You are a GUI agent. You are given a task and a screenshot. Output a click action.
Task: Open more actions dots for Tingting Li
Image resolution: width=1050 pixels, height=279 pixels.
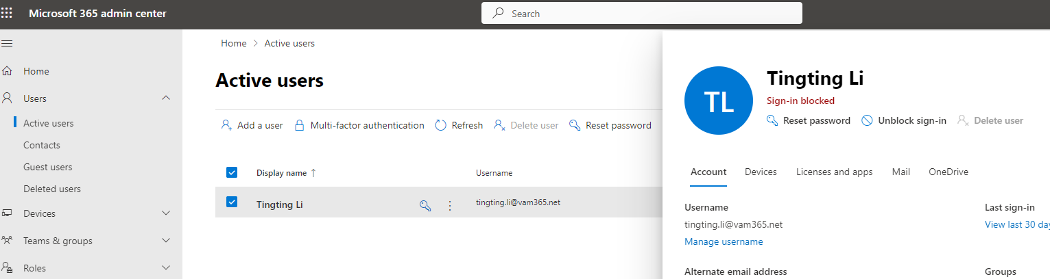pyautogui.click(x=450, y=205)
